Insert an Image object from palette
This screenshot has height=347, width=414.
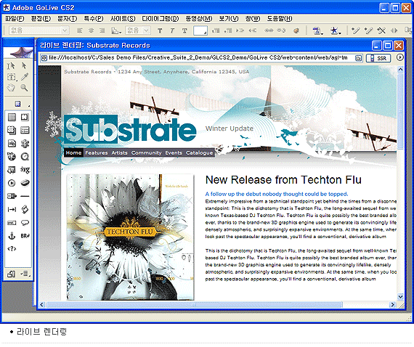[12, 144]
